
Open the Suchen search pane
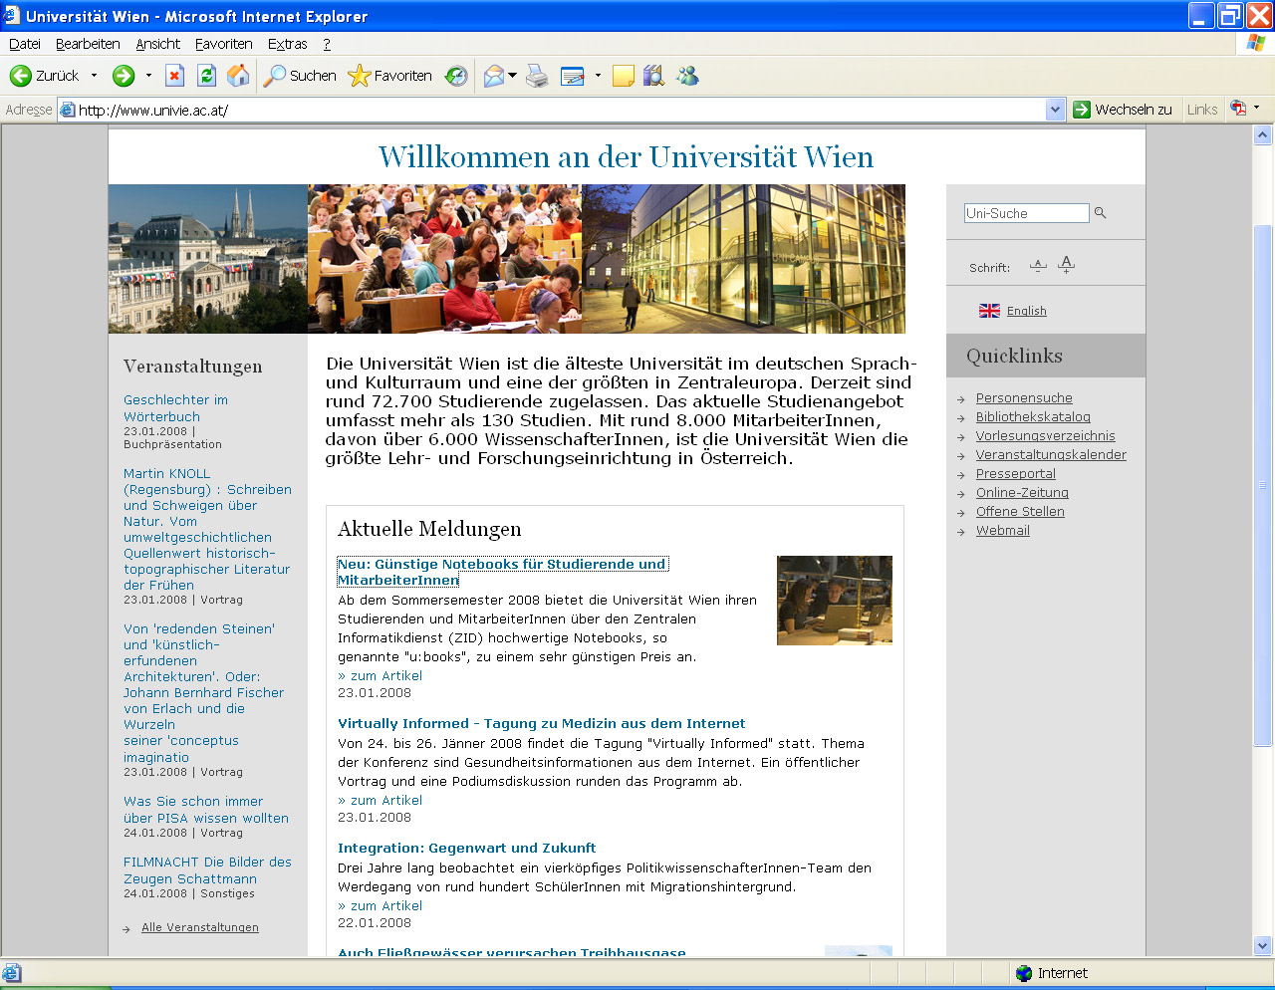tap(300, 76)
